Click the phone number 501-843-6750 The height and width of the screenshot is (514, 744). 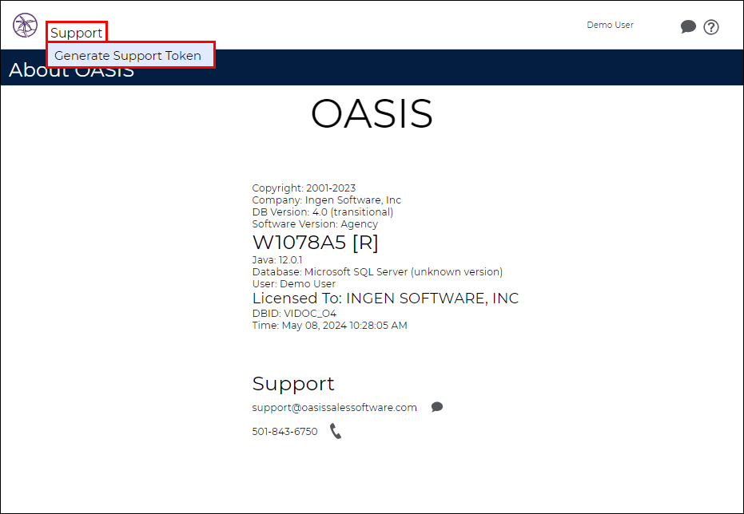point(284,432)
